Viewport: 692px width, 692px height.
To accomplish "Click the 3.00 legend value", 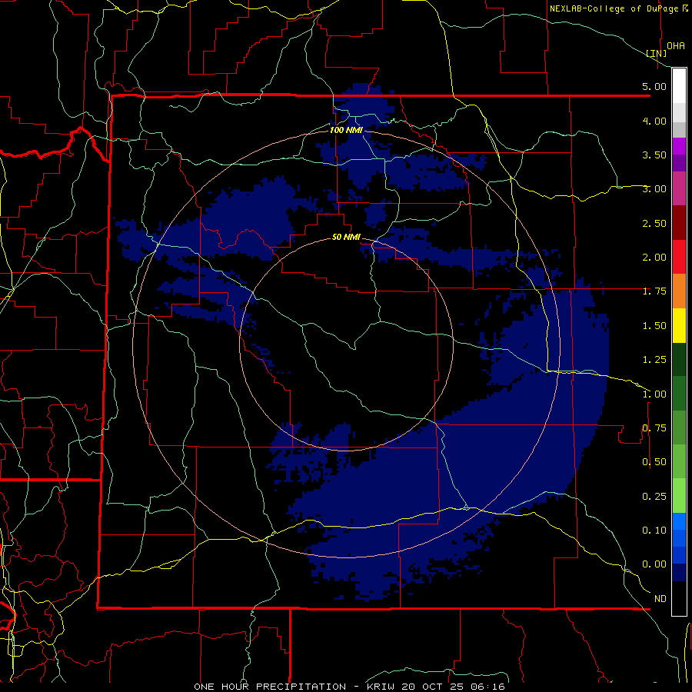I will pos(654,189).
